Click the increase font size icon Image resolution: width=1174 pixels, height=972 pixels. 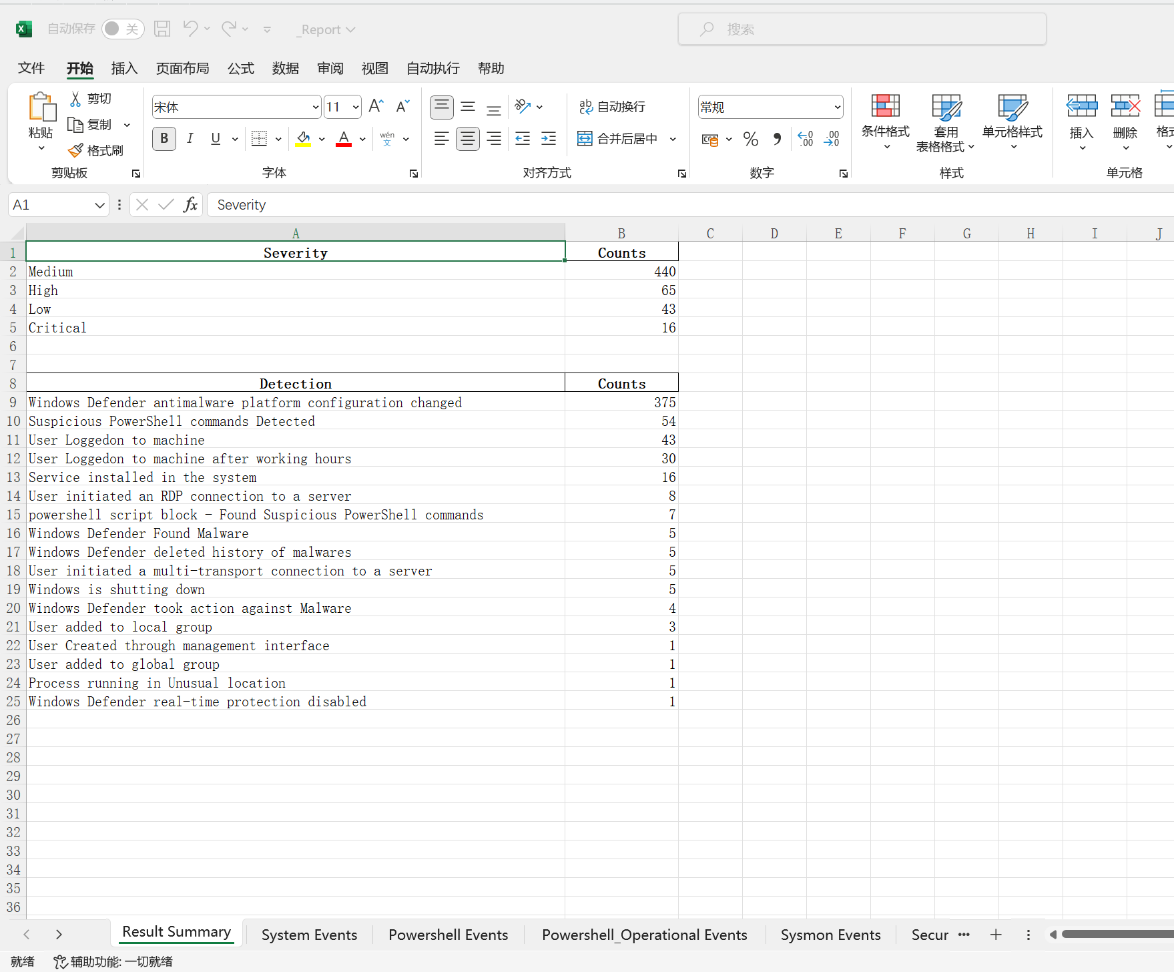click(376, 107)
